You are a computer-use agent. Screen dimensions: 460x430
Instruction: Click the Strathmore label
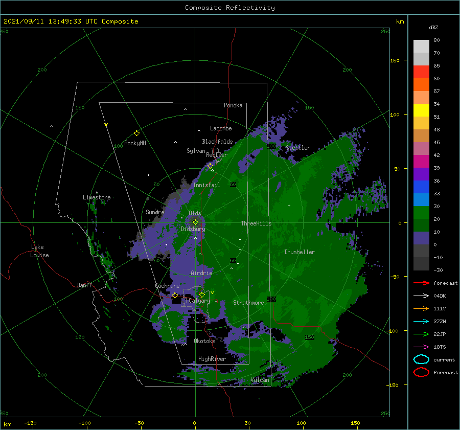248,303
